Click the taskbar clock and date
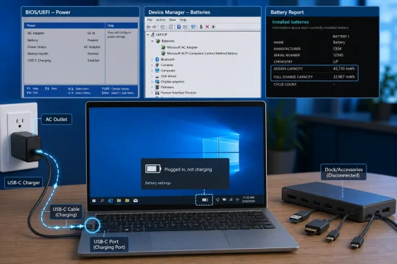Screen dimensions: 397x264 (x=249, y=199)
